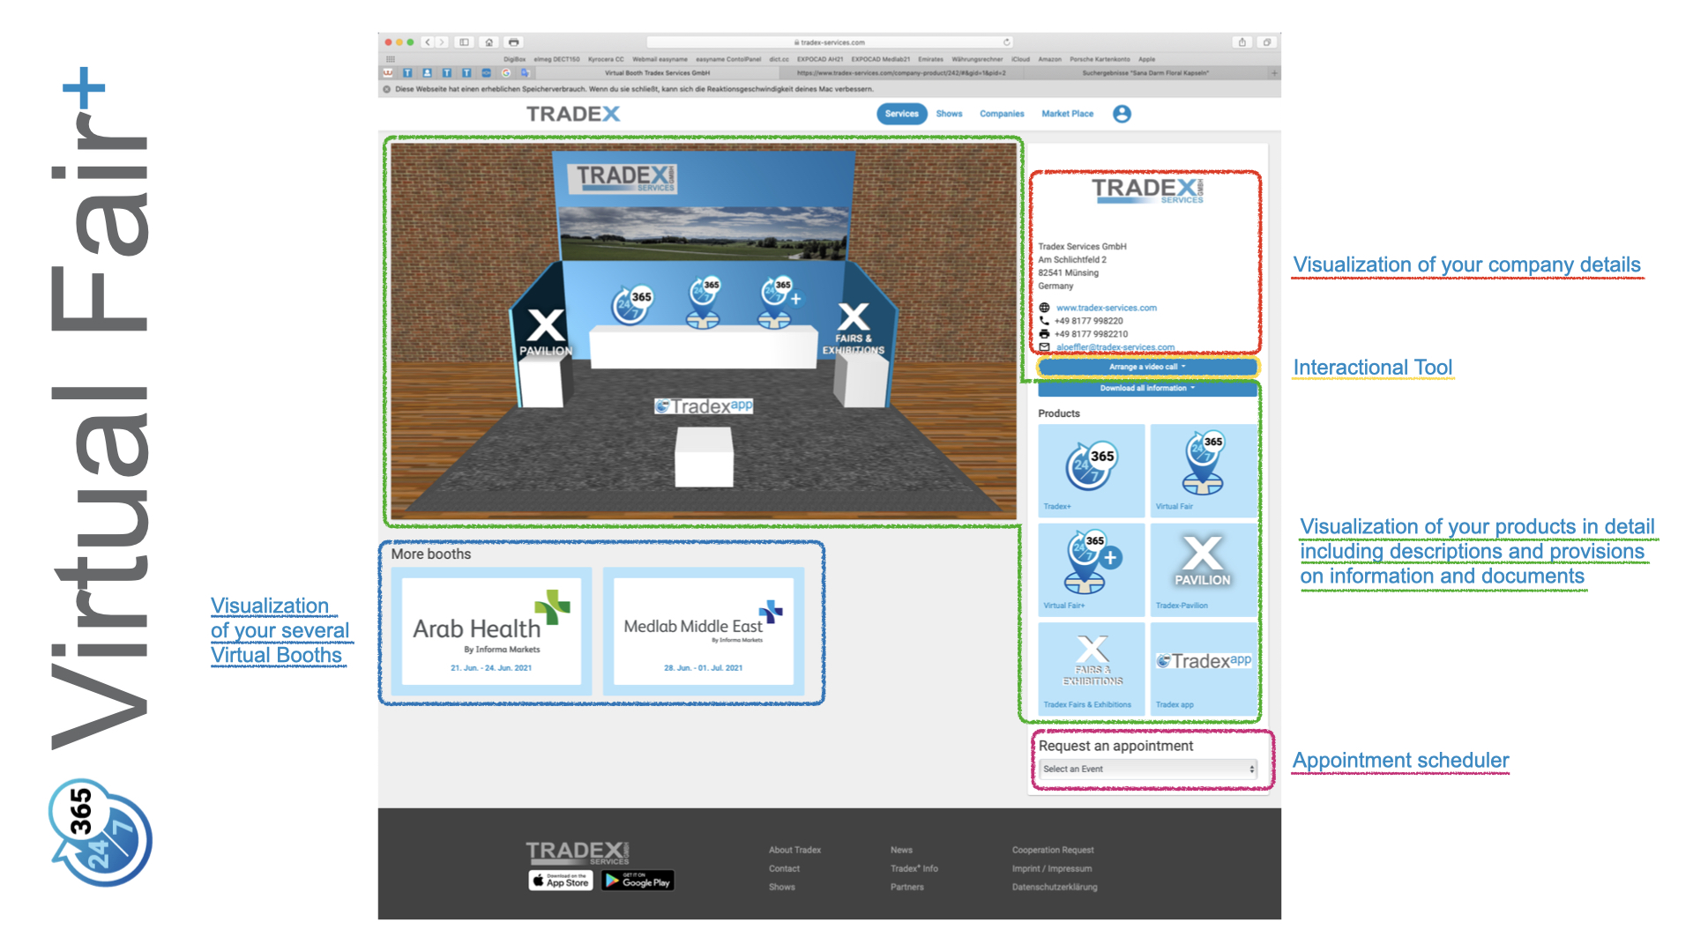Expand the Download all information dropdown
Viewport: 1693px width, 952px height.
(1147, 388)
